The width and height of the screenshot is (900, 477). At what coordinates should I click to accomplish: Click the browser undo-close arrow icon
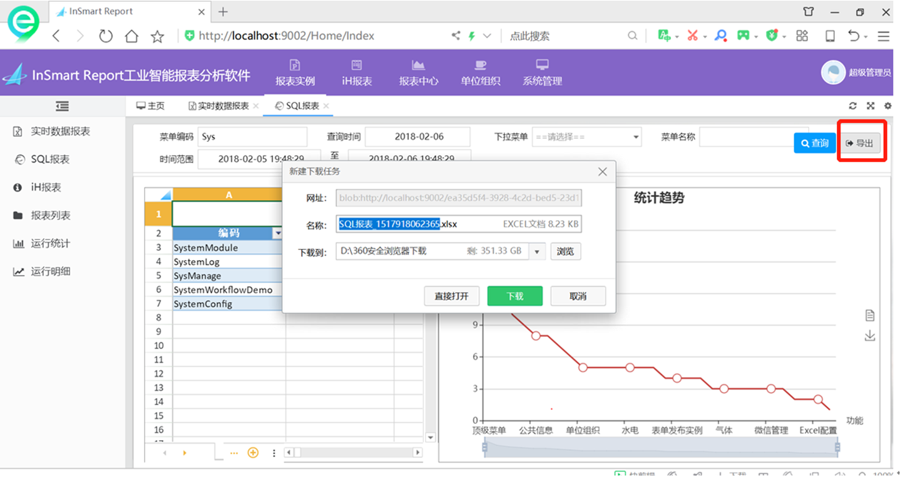tap(854, 36)
